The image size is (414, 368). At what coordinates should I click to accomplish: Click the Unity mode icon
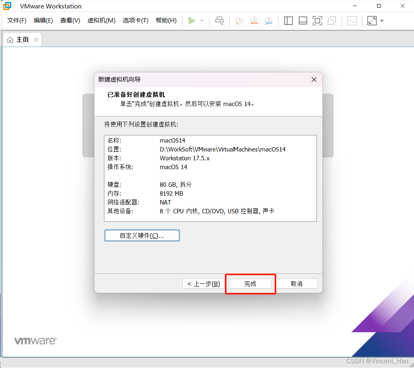332,20
